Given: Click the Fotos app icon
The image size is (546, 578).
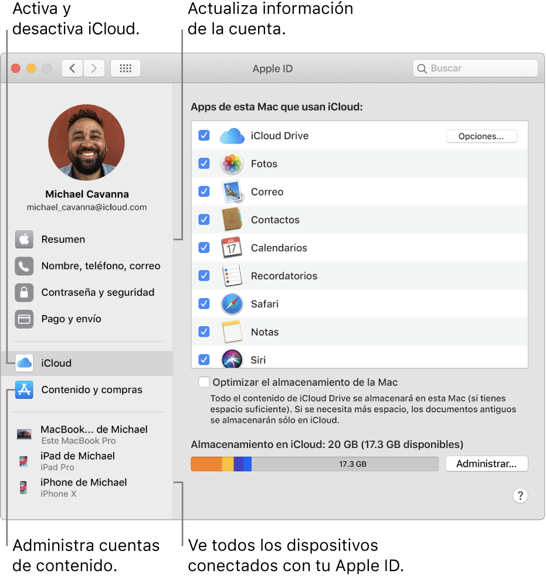Looking at the screenshot, I should point(232,164).
